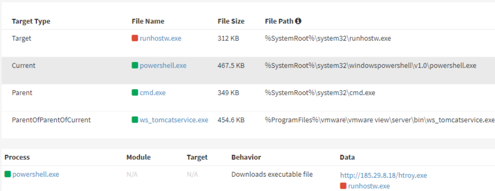Select the 312 KB file size value
Image resolution: width=495 pixels, height=191 pixels.
pos(228,38)
